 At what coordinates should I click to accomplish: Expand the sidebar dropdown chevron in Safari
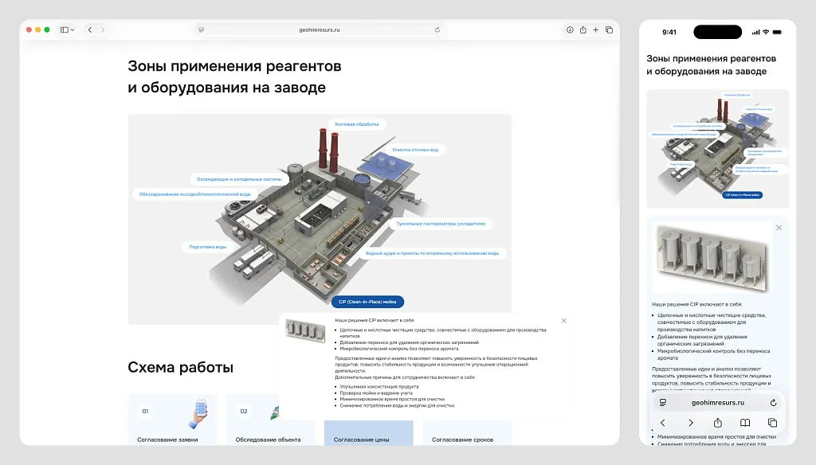point(72,29)
